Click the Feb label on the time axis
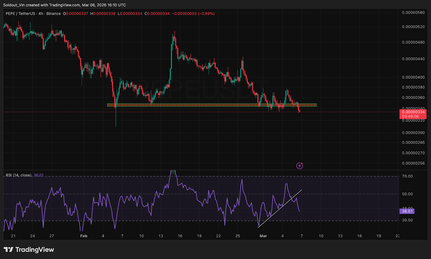 (x=84, y=236)
